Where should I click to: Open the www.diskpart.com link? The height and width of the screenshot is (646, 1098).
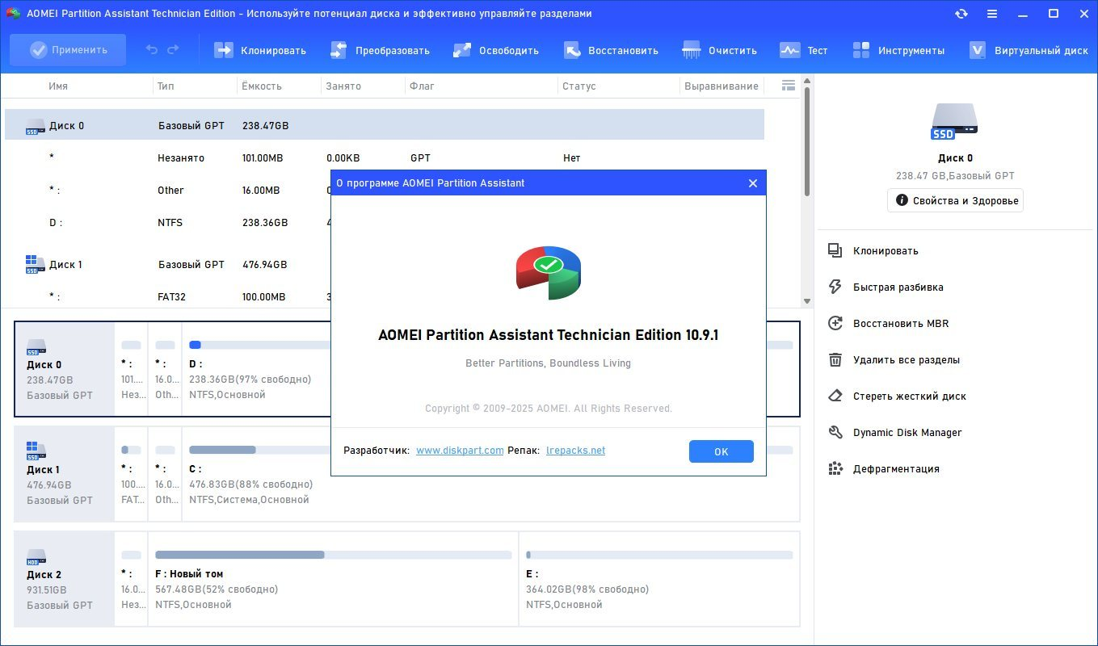(x=460, y=451)
